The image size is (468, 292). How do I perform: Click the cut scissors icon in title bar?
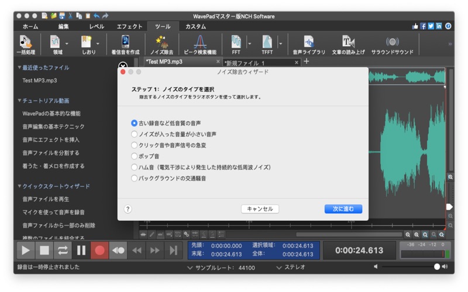(x=70, y=16)
